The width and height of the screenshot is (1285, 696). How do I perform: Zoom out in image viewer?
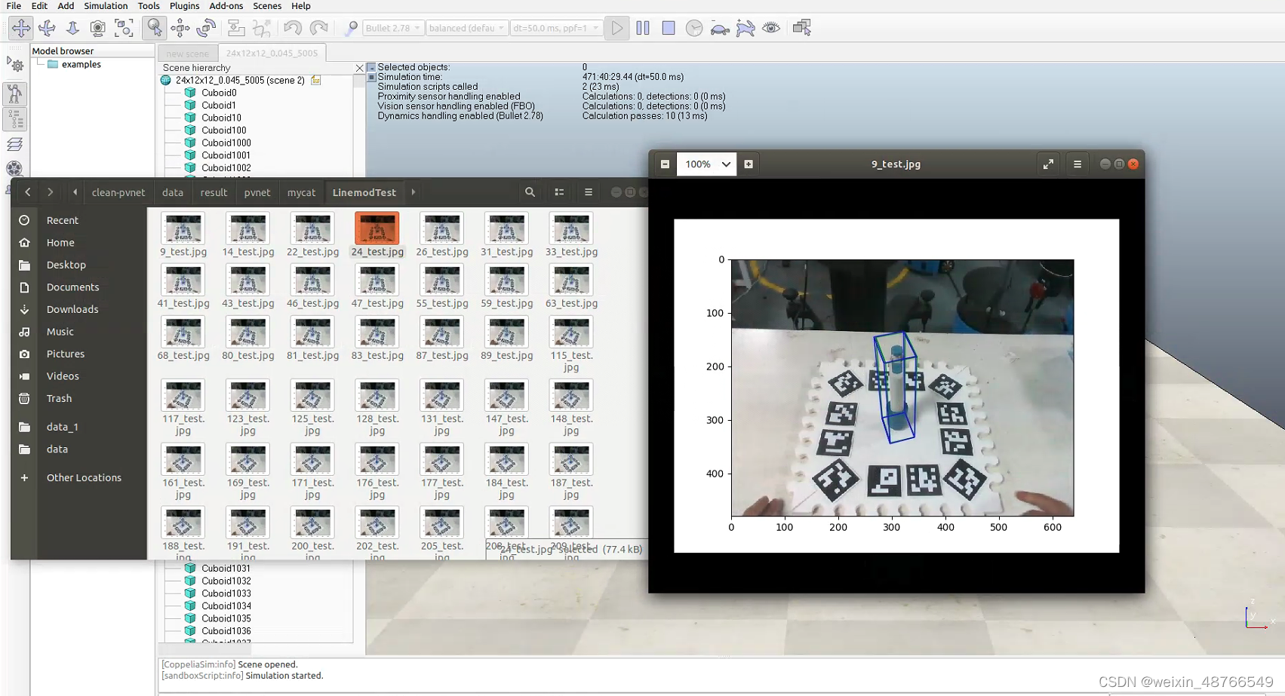665,164
